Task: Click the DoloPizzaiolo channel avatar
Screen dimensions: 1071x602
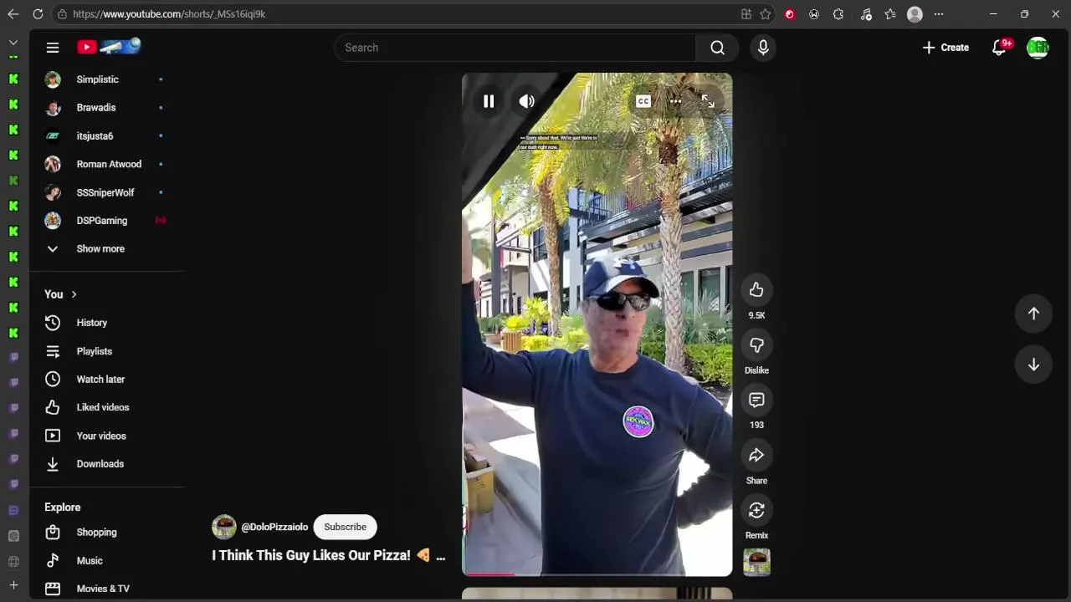Action: click(223, 527)
